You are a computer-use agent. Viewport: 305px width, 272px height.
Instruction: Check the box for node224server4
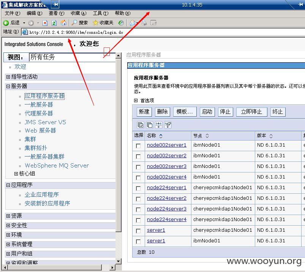pos(138,220)
